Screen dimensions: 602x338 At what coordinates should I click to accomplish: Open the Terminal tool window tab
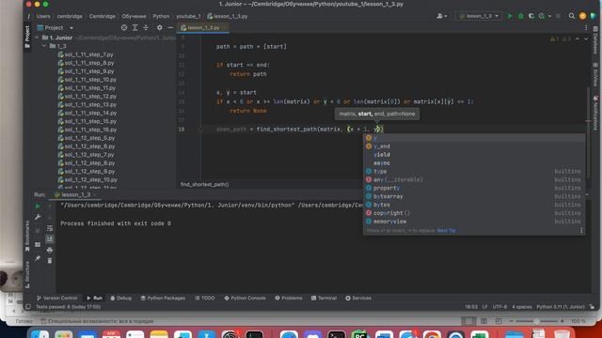coord(324,298)
